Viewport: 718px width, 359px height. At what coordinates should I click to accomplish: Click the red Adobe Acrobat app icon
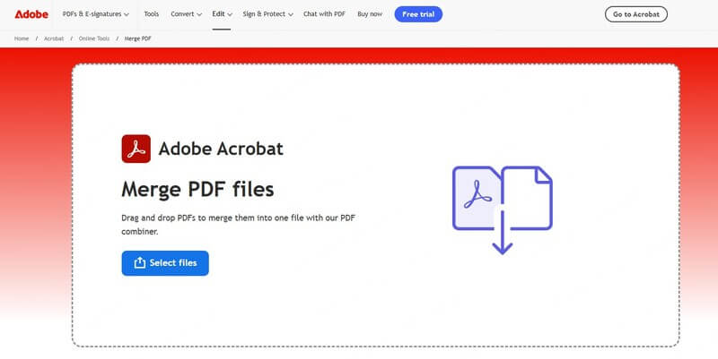[x=136, y=149]
